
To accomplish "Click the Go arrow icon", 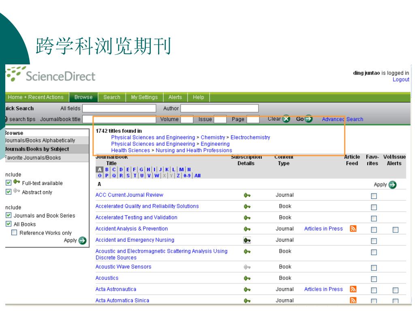I will click(308, 119).
